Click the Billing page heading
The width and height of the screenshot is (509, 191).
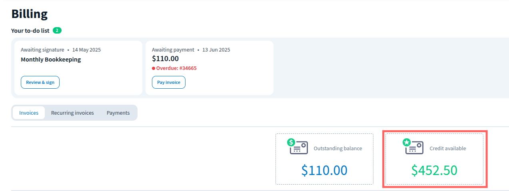pyautogui.click(x=30, y=14)
